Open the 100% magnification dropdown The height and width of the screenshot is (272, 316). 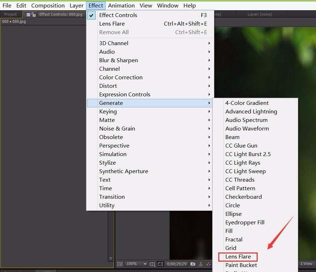(135, 264)
